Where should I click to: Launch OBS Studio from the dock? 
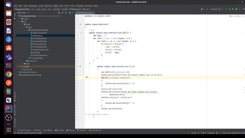tap(8, 118)
